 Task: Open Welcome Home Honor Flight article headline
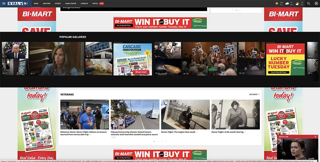click(x=83, y=133)
